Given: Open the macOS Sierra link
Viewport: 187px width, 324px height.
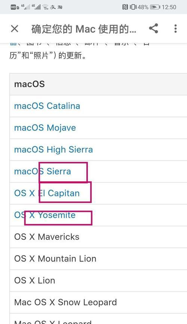Looking at the screenshot, I should pos(43,171).
